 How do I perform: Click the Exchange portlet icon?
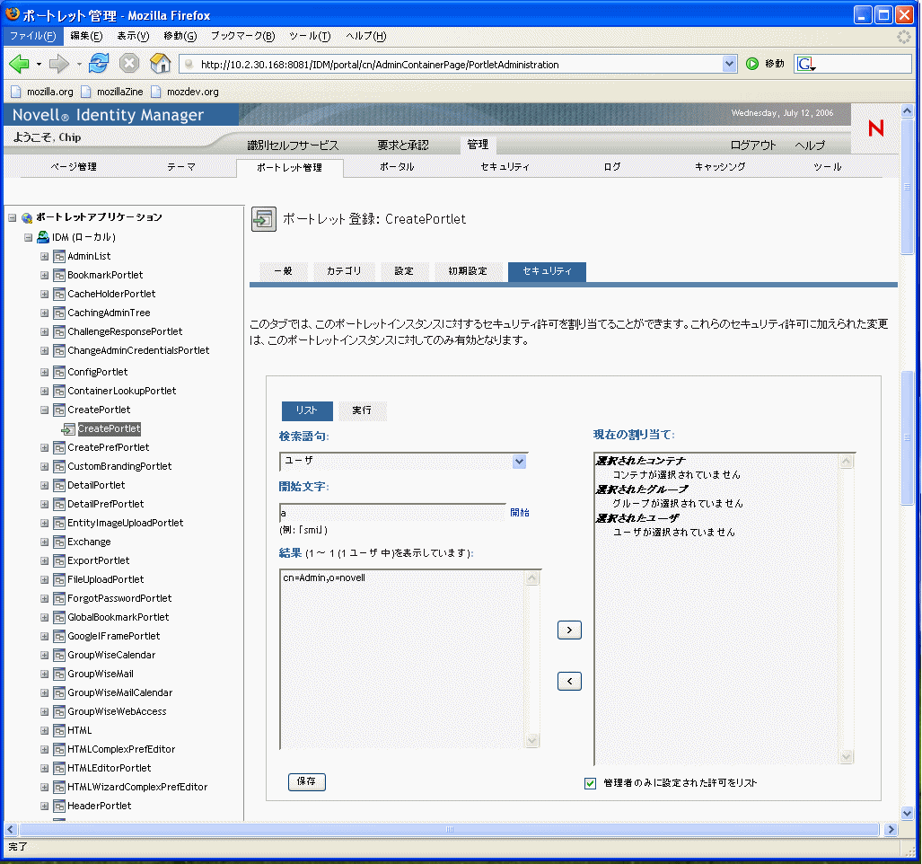58,542
